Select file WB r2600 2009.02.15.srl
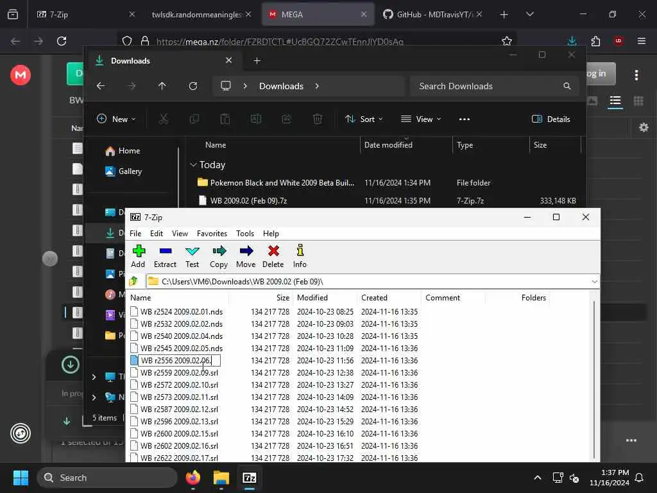Viewport: 657px width, 493px height. click(179, 433)
